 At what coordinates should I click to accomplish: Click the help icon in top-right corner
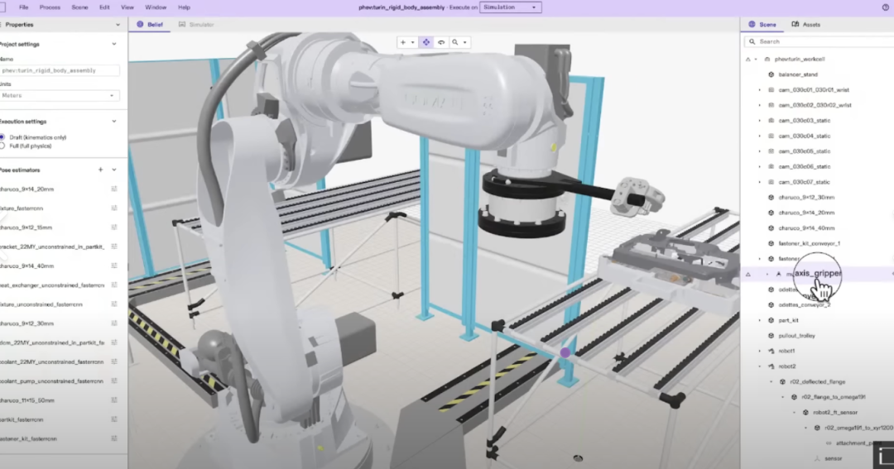tap(886, 7)
